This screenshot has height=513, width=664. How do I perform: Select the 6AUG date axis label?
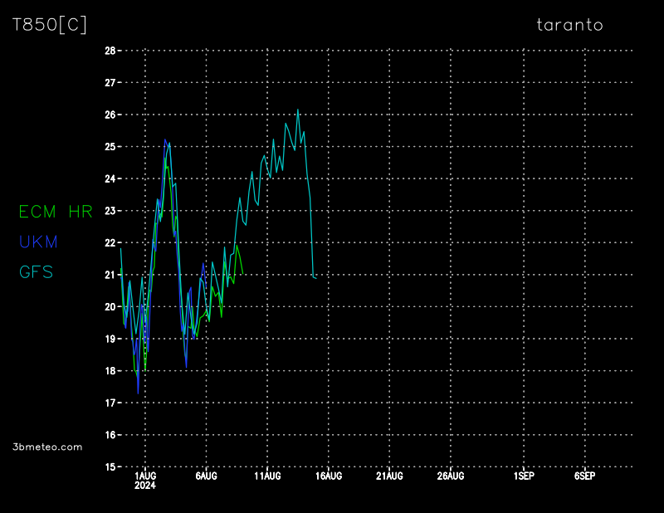pyautogui.click(x=206, y=476)
